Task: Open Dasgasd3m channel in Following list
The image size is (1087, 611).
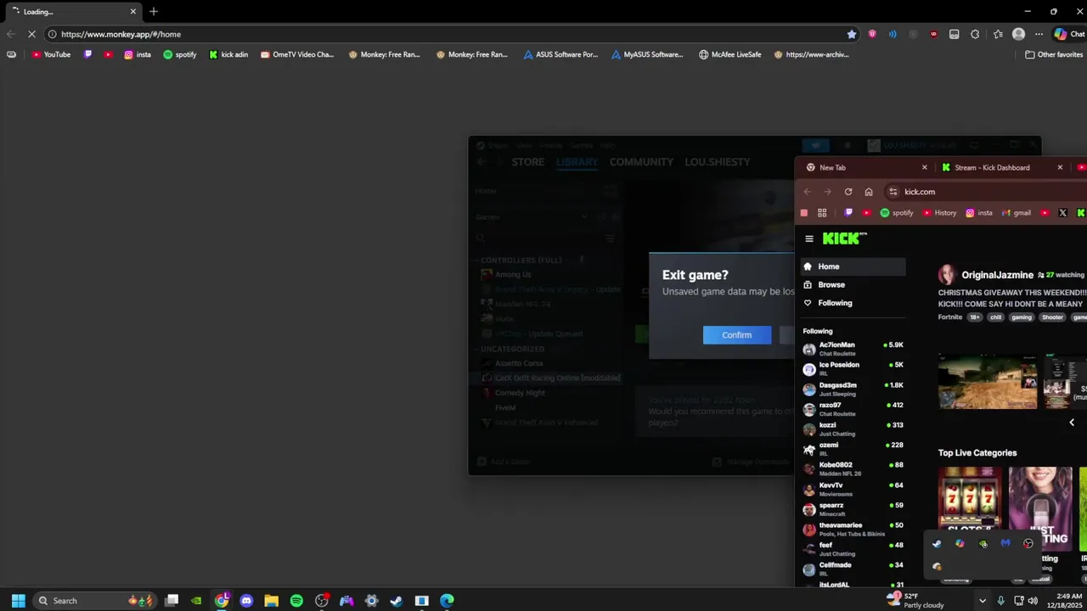Action: coord(853,389)
